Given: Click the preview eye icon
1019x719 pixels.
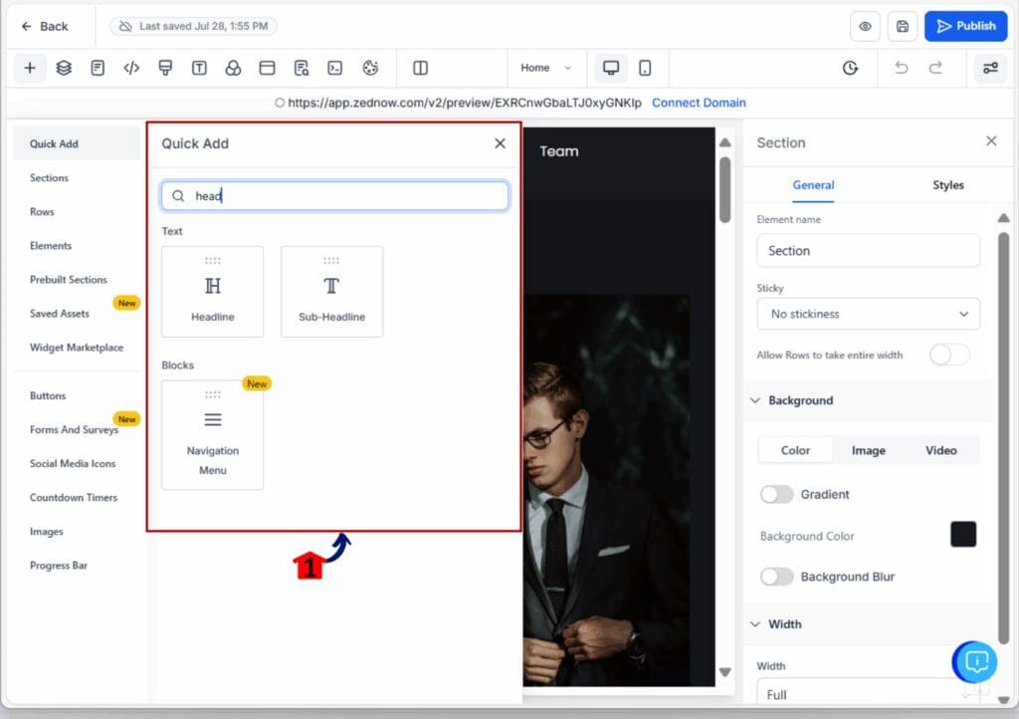Looking at the screenshot, I should tap(865, 27).
